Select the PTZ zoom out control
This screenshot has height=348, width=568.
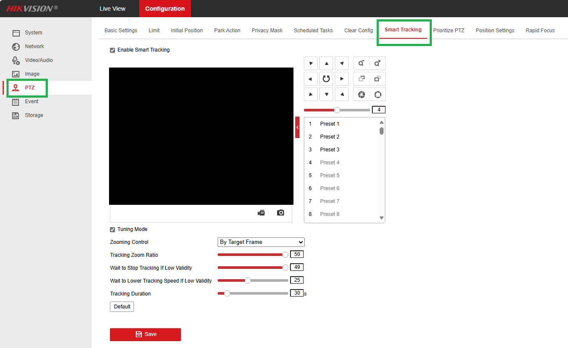(x=361, y=63)
